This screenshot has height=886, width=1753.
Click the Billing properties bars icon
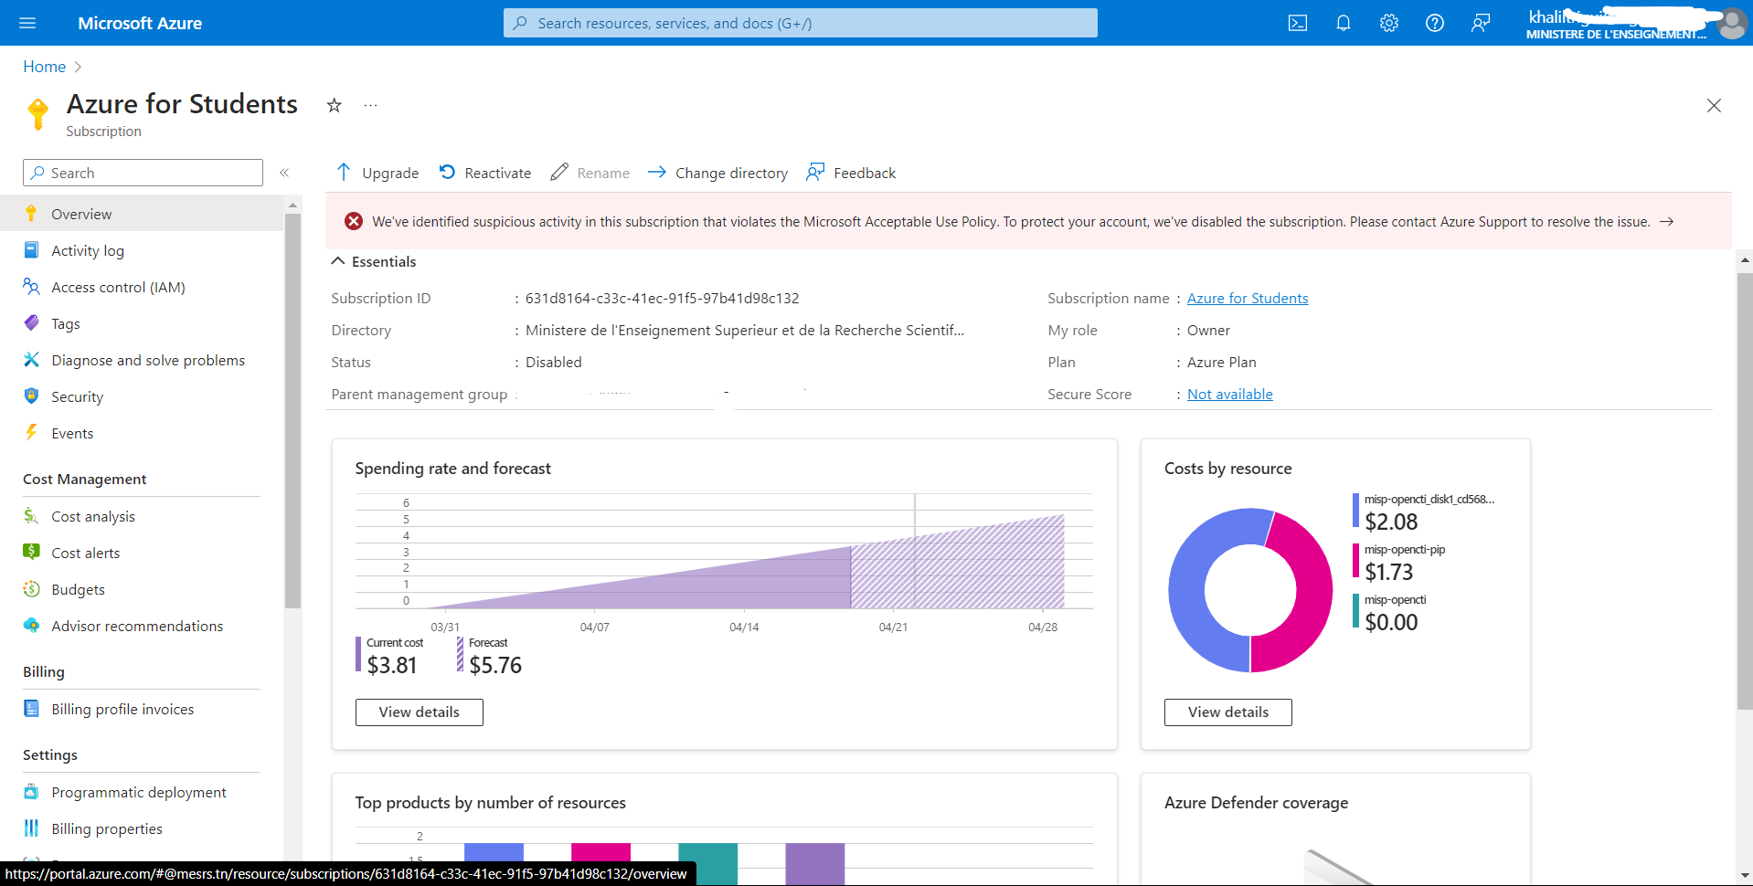coord(31,828)
